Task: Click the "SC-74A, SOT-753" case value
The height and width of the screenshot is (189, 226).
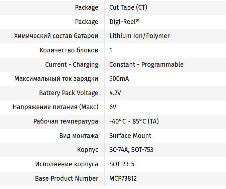Action: [x=131, y=150]
